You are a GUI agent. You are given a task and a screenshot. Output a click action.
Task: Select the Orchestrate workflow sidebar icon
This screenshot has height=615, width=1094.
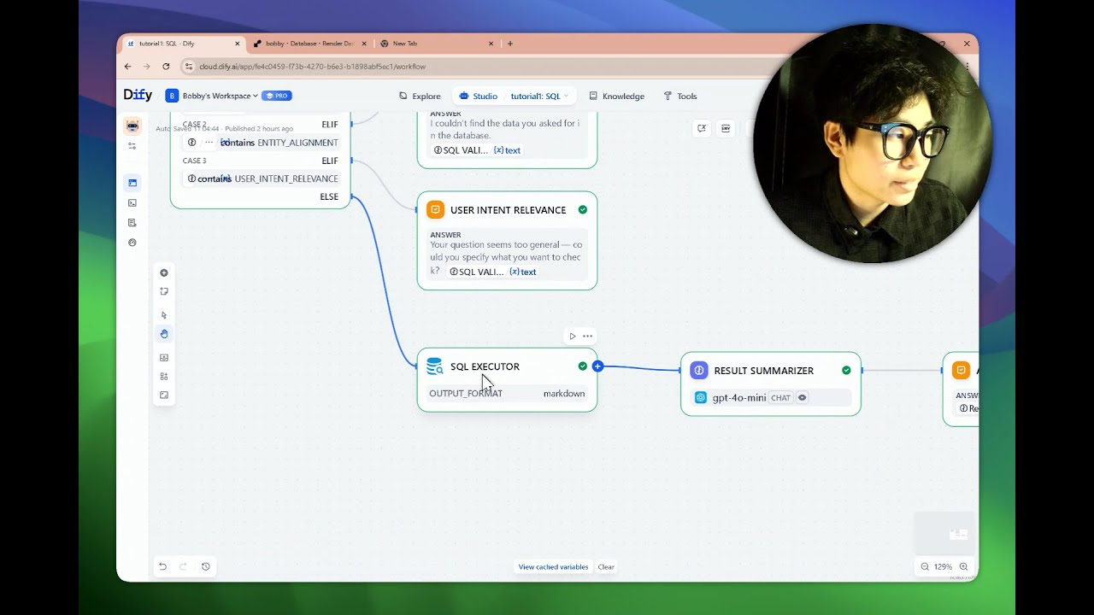pos(132,183)
